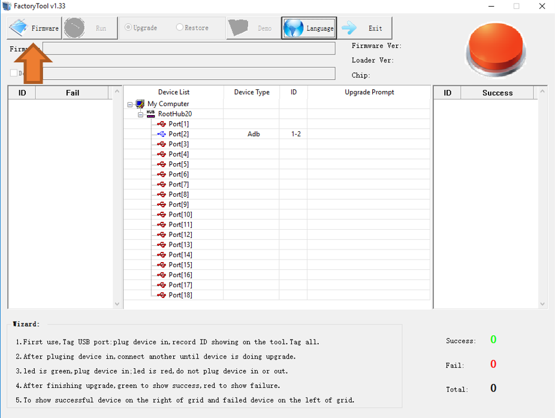555x418 pixels.
Task: Click the Port[17] USB icon
Action: [161, 285]
